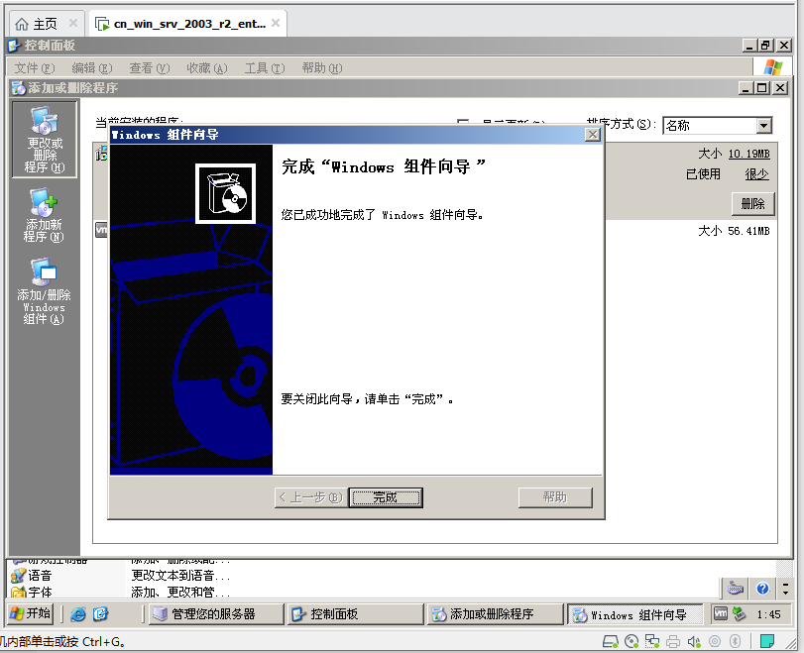This screenshot has width=804, height=653.
Task: Open the 排序方式 sort dropdown
Action: 763,125
